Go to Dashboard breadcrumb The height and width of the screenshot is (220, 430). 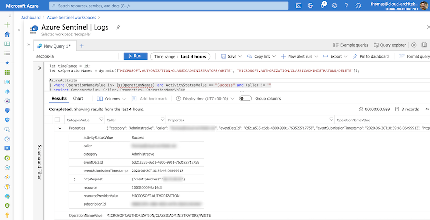click(x=30, y=17)
